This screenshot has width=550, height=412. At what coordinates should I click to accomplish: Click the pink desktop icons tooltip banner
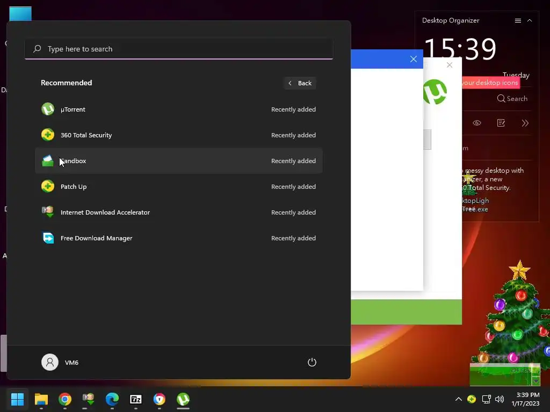pyautogui.click(x=491, y=83)
